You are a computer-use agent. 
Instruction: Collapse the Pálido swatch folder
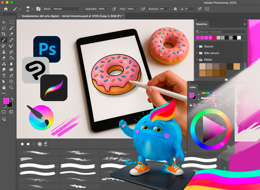click(197, 60)
